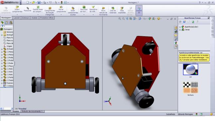This screenshot has width=215, height=121.
Task: Click the Save disk icon
Action: tap(39, 2)
